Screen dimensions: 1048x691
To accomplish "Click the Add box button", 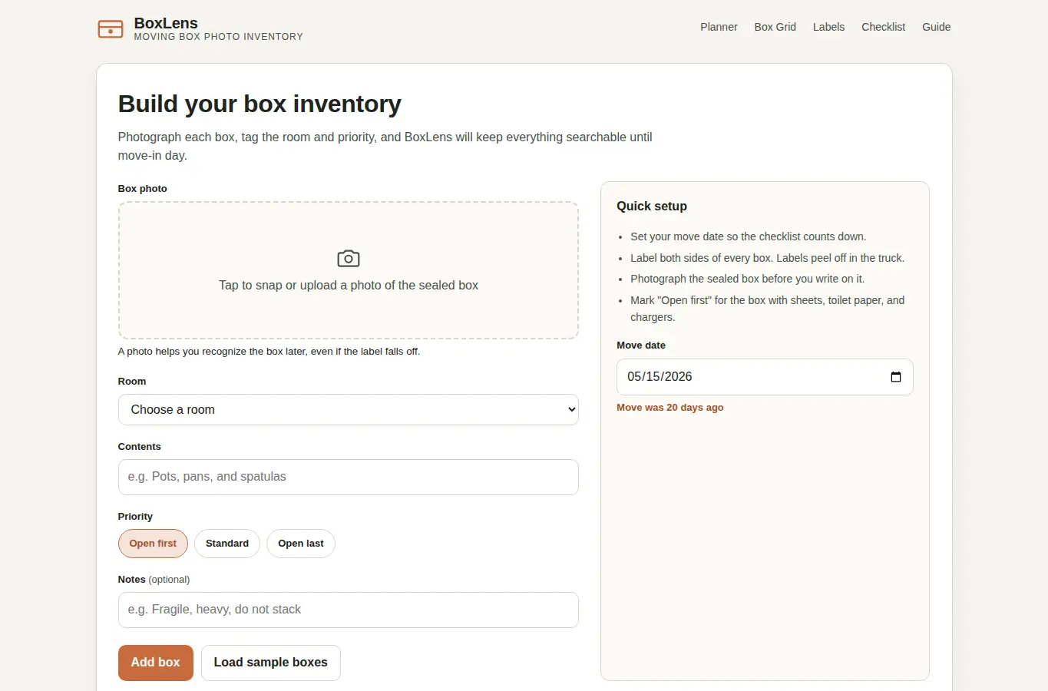I will 156,663.
